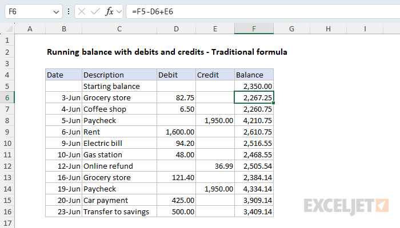Screen dimensions: 400x228
Task: Click the 'Date' header cell
Action: pyautogui.click(x=64, y=75)
